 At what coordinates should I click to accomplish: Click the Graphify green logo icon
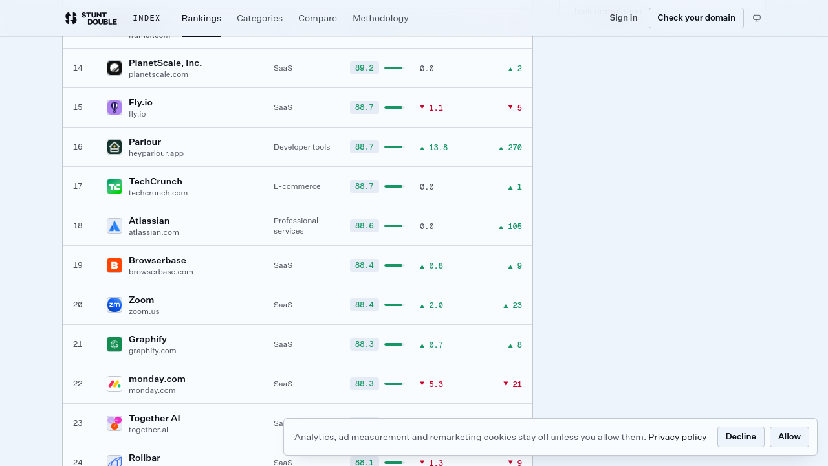tap(114, 344)
